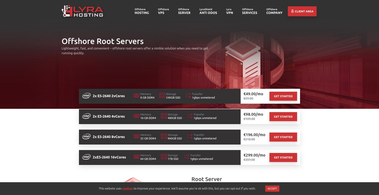
Task: Click the transfer icon in the €98.00 row
Action: pos(190,116)
